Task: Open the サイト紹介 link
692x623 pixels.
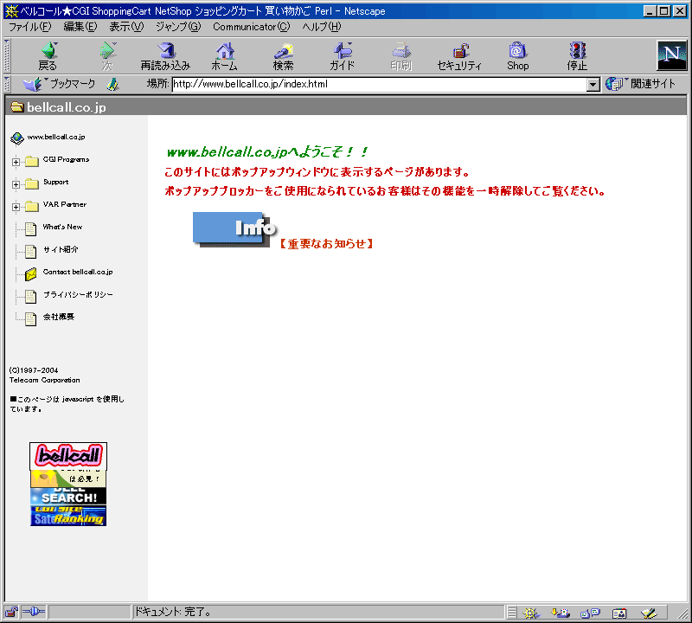Action: [61, 249]
